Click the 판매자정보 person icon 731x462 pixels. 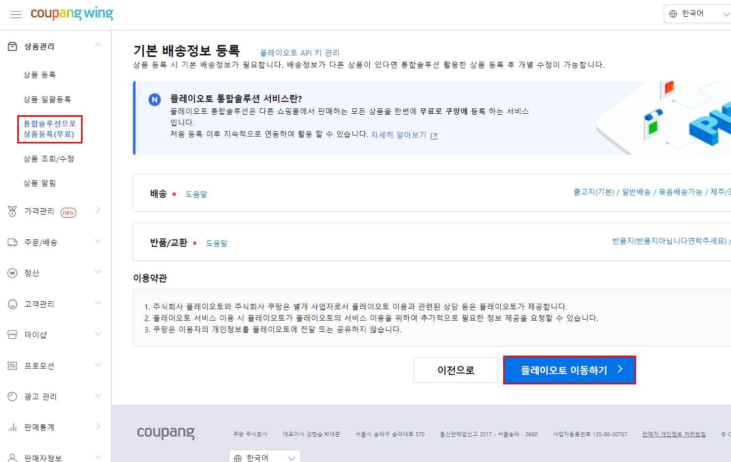(x=12, y=458)
